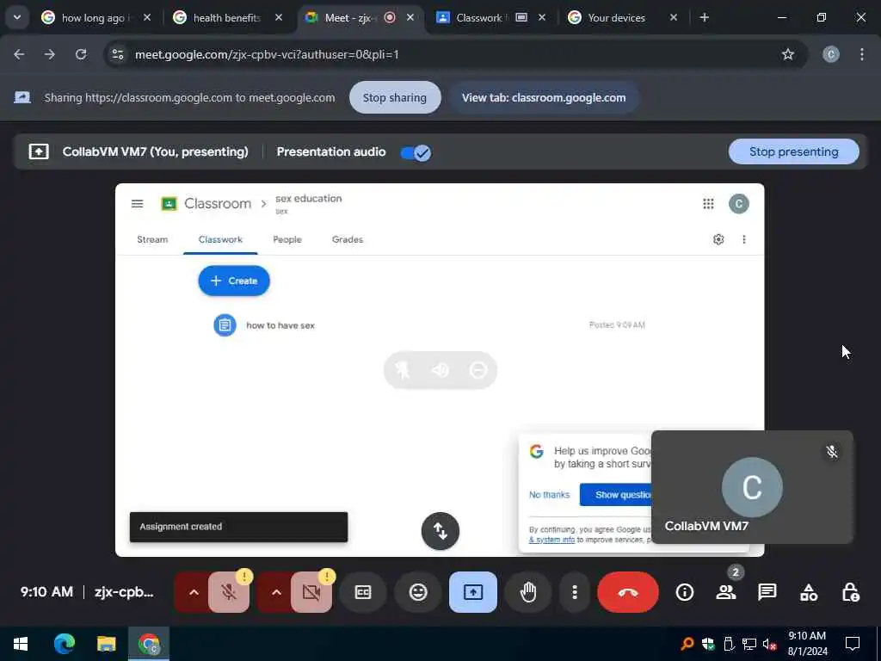The image size is (881, 661).
Task: Open host controls lock icon
Action: (850, 592)
